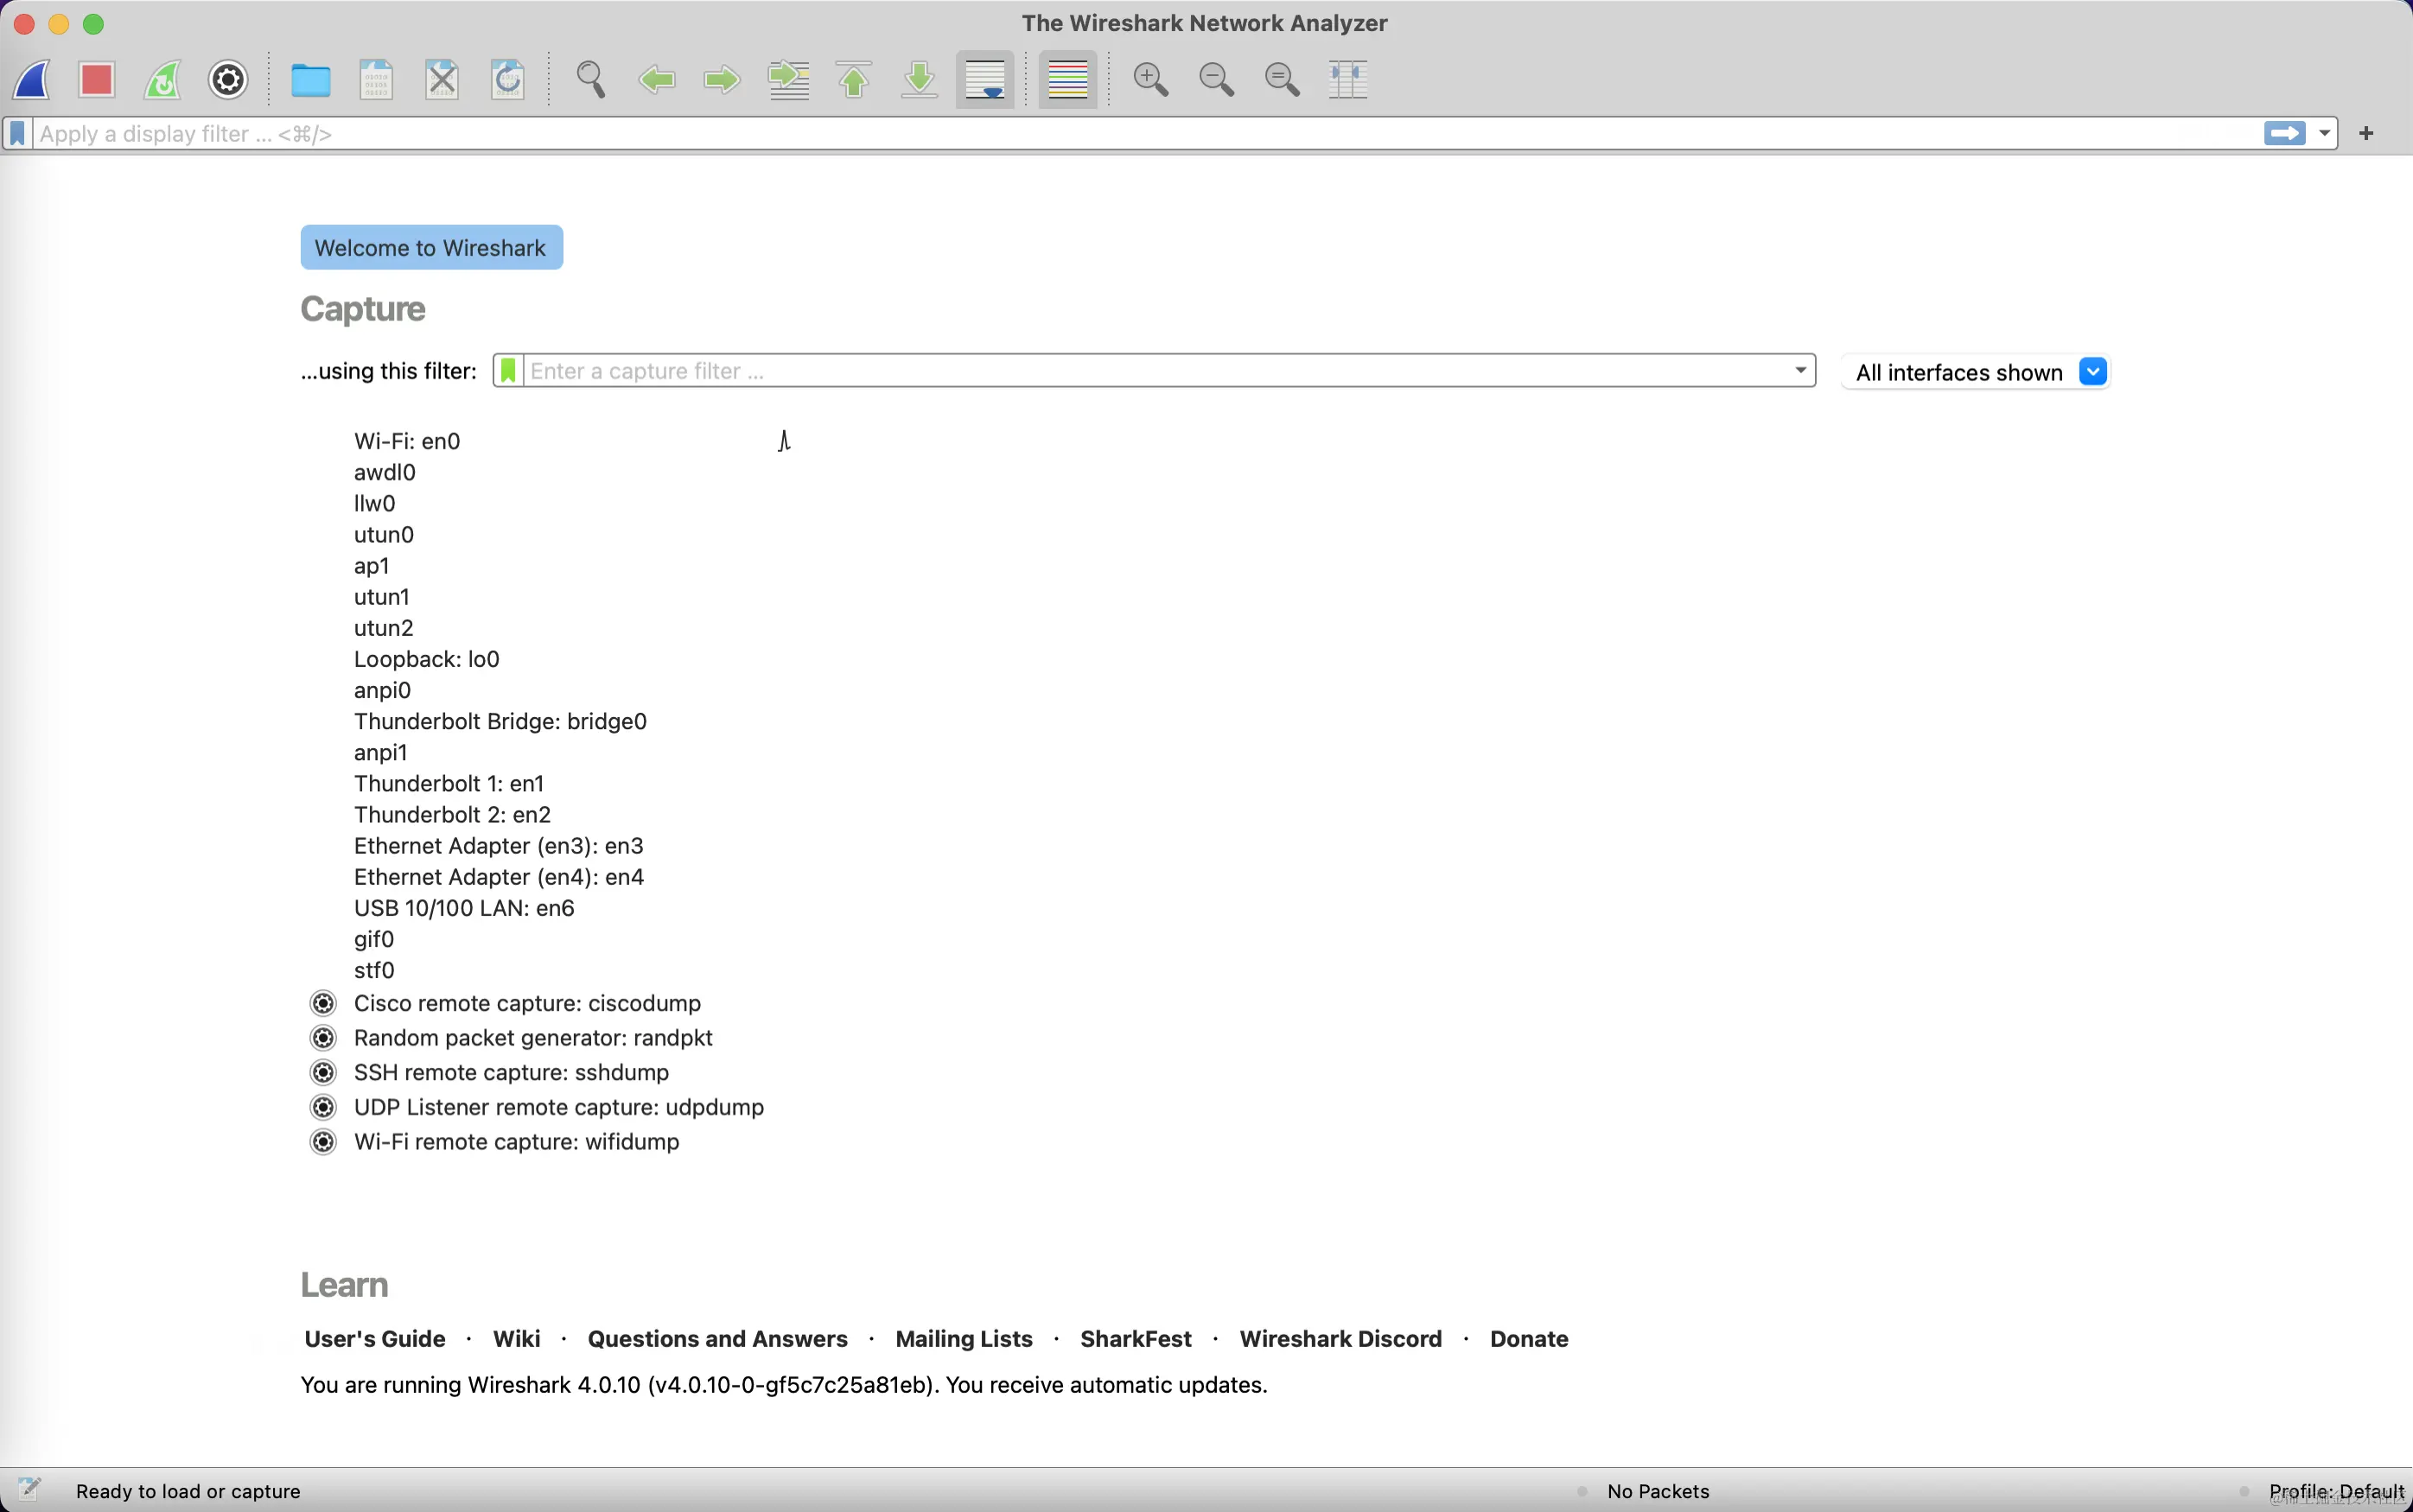The image size is (2413, 1512).
Task: Jump to first packet icon
Action: pyautogui.click(x=853, y=79)
